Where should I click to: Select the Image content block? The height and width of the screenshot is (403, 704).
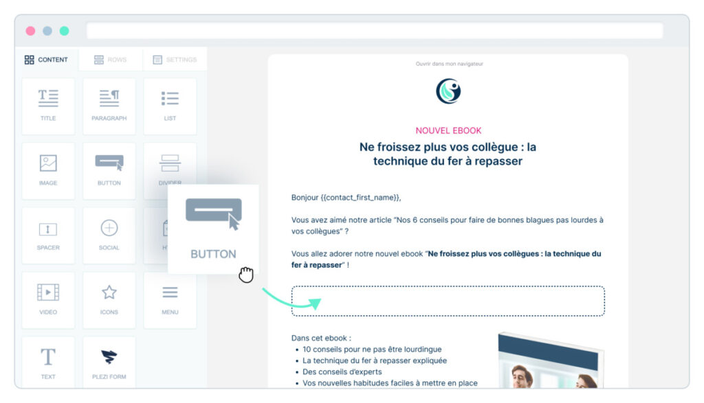click(48, 169)
